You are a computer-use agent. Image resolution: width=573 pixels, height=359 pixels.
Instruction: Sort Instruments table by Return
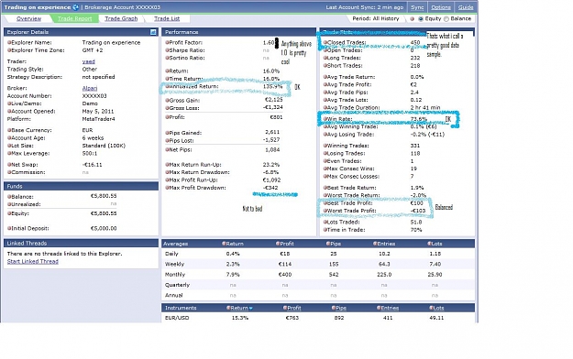click(239, 308)
